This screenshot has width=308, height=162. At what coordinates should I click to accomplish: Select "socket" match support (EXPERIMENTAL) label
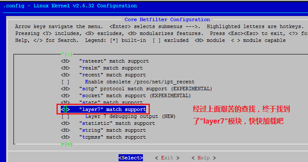click(x=135, y=95)
